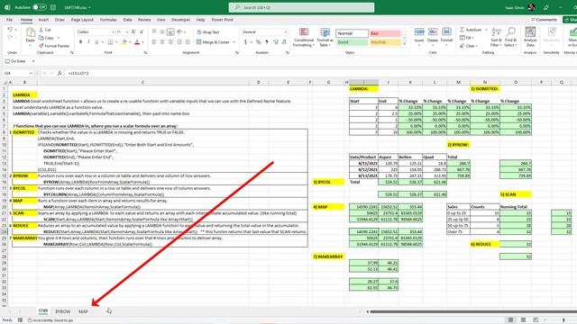Click the Analyze Data icon
The image size is (577, 324).
click(x=530, y=32)
